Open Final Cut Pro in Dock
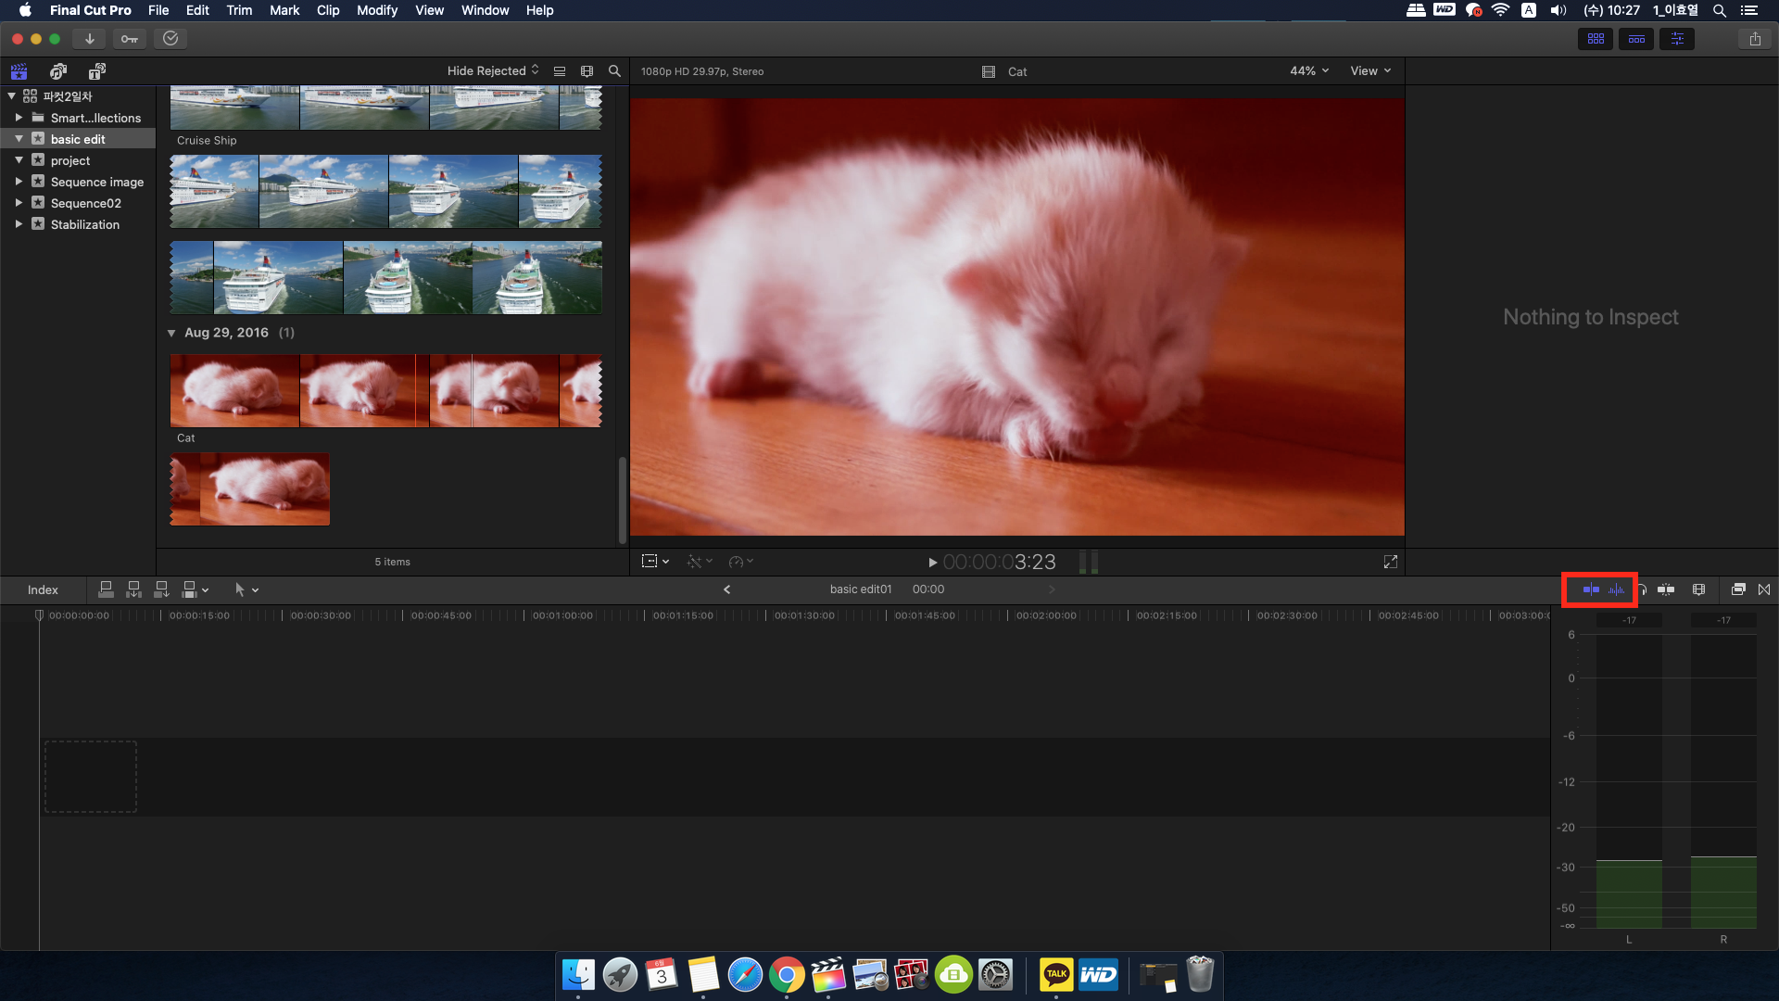 828,975
